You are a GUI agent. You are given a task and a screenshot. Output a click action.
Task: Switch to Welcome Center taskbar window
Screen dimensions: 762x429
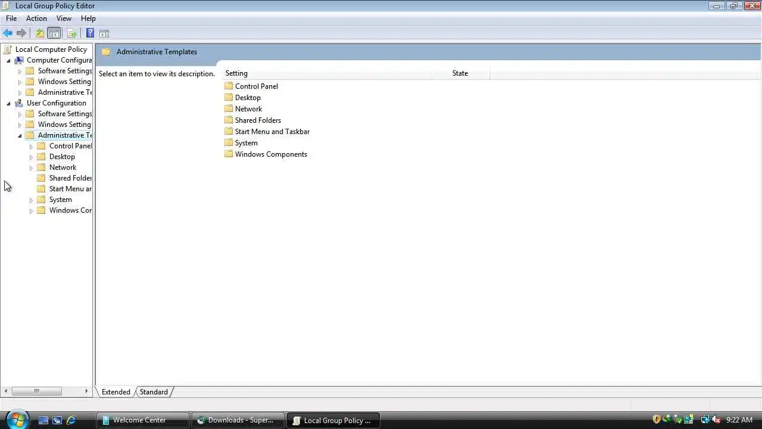(143, 420)
